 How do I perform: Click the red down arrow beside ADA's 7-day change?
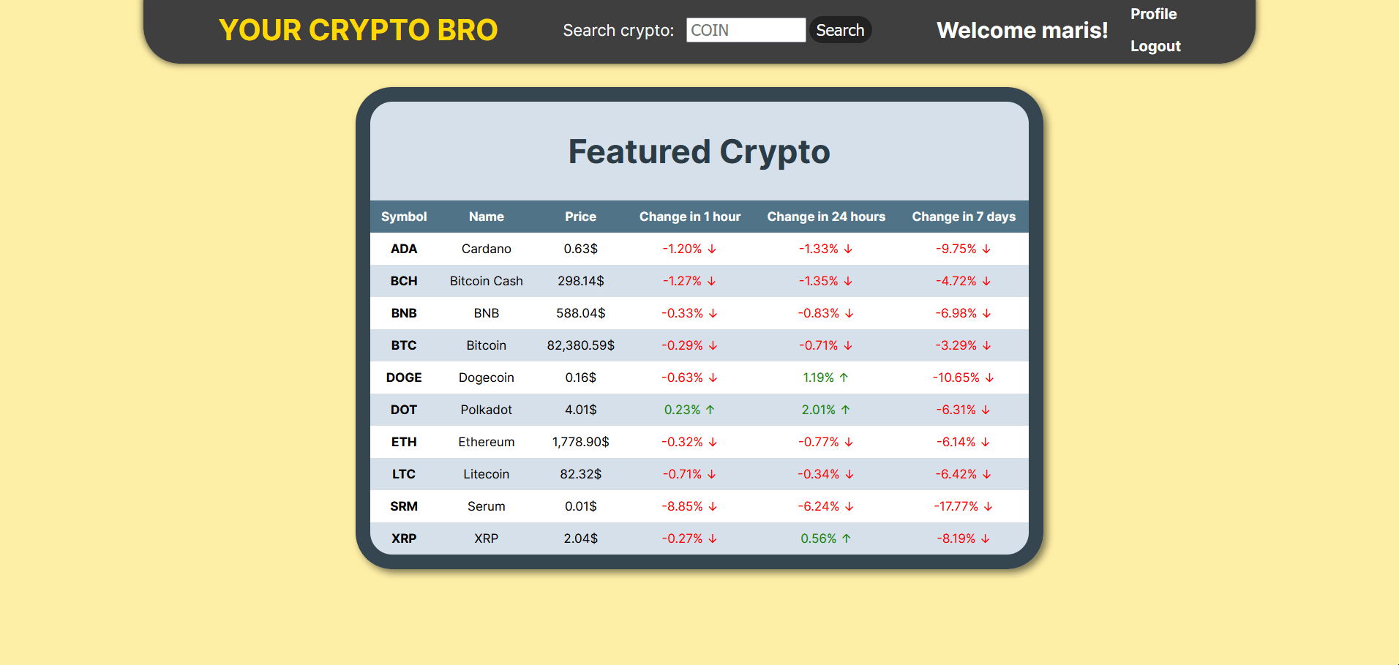[988, 249]
